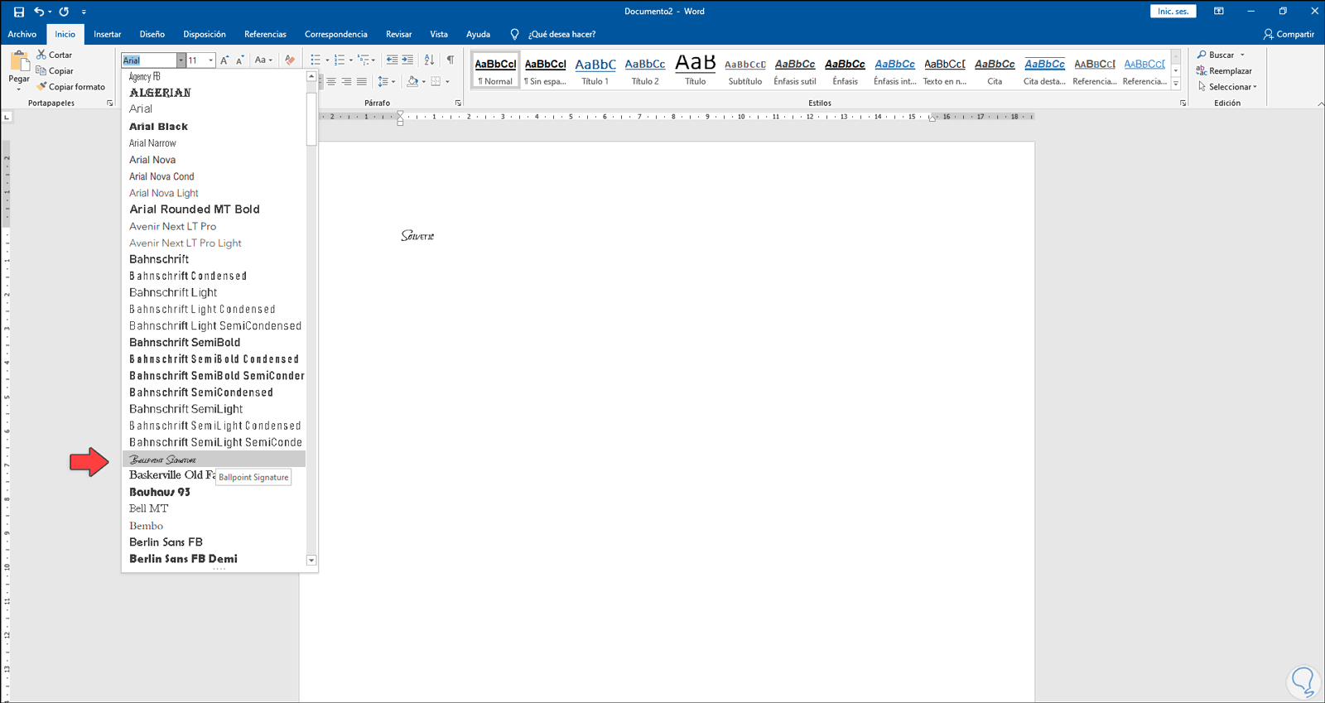Click the tab selector at ruler corner
This screenshot has height=703, width=1325.
pyautogui.click(x=7, y=117)
